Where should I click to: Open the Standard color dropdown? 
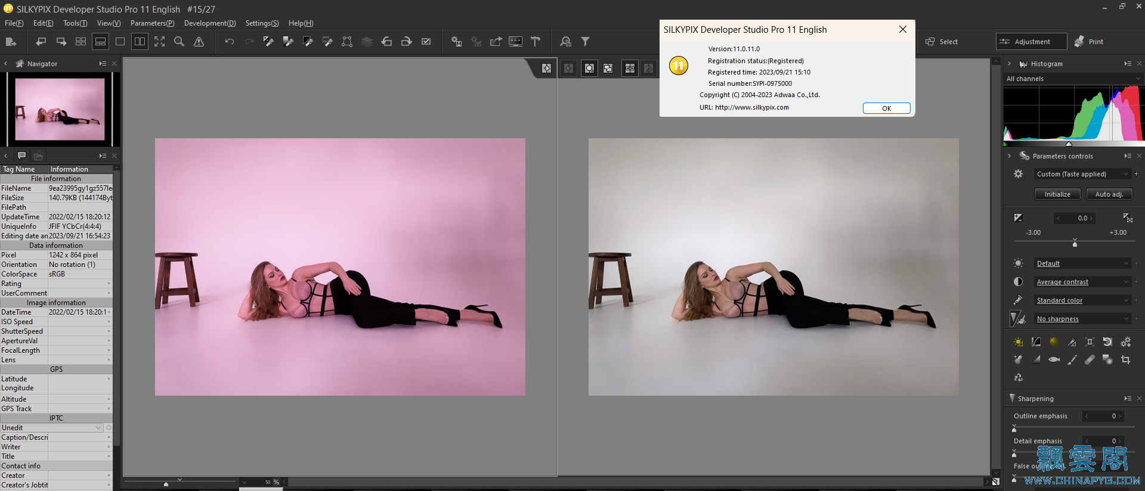pos(1082,300)
